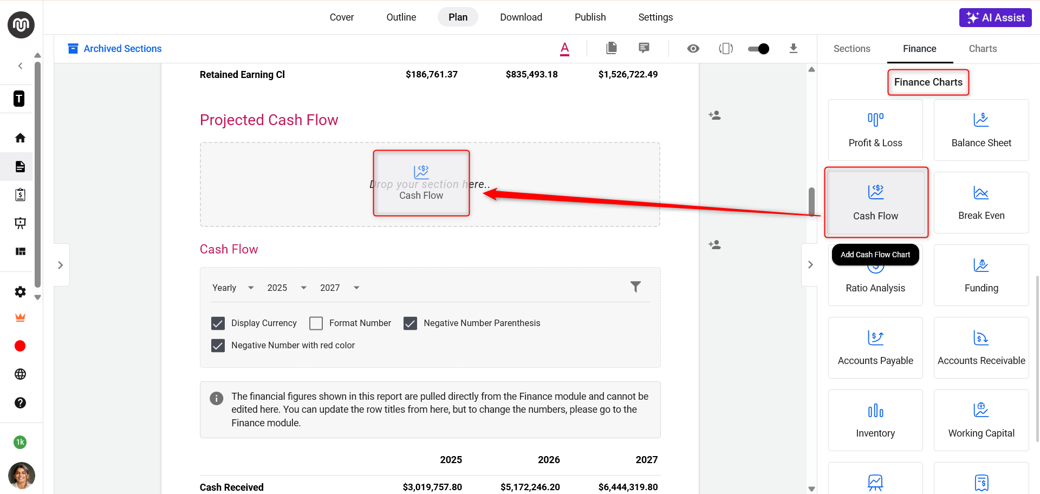Open the canvas layout icon in sidebar
This screenshot has width=1040, height=494.
20,251
